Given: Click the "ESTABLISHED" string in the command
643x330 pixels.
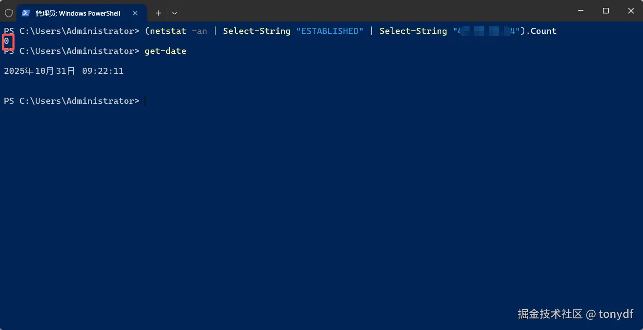Looking at the screenshot, I should coord(330,31).
